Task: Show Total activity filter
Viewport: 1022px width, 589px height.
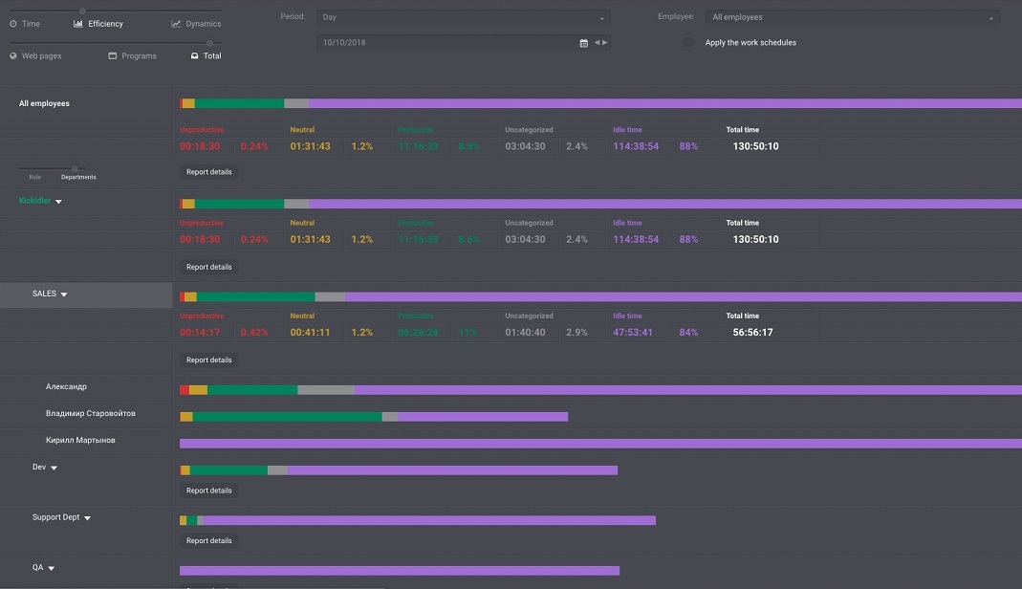Action: [212, 56]
